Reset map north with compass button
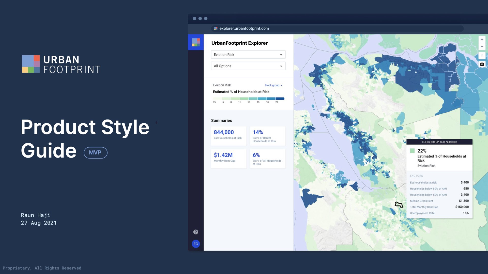 click(x=482, y=55)
